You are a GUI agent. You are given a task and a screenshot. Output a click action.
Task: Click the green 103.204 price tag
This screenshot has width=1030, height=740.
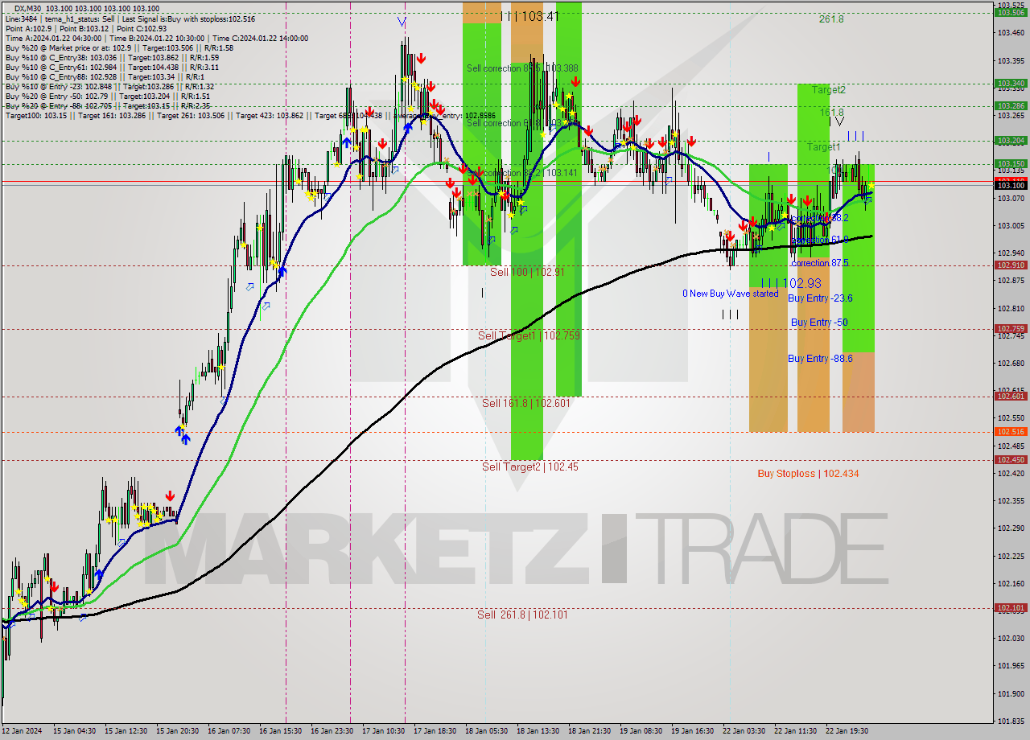tap(1011, 140)
